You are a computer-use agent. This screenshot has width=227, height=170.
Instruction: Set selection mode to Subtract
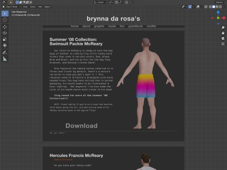click(x=24, y=3)
